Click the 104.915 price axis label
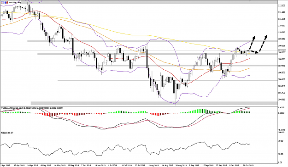 (282, 100)
